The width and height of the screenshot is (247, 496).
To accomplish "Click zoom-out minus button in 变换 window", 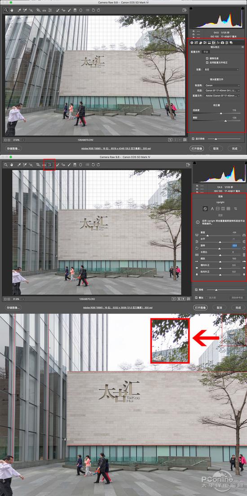I will [5, 299].
